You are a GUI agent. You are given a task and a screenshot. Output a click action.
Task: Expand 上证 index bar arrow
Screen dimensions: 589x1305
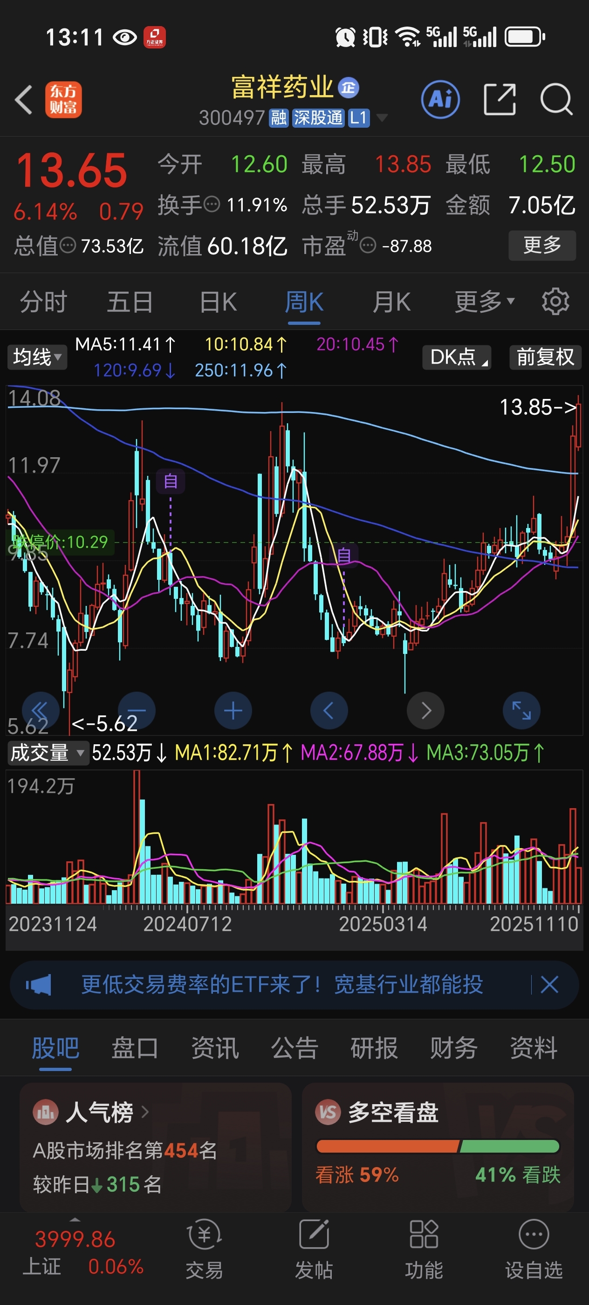(x=75, y=1219)
